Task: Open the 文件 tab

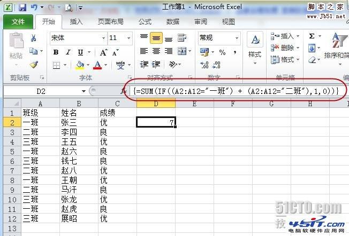Action: click(x=18, y=22)
